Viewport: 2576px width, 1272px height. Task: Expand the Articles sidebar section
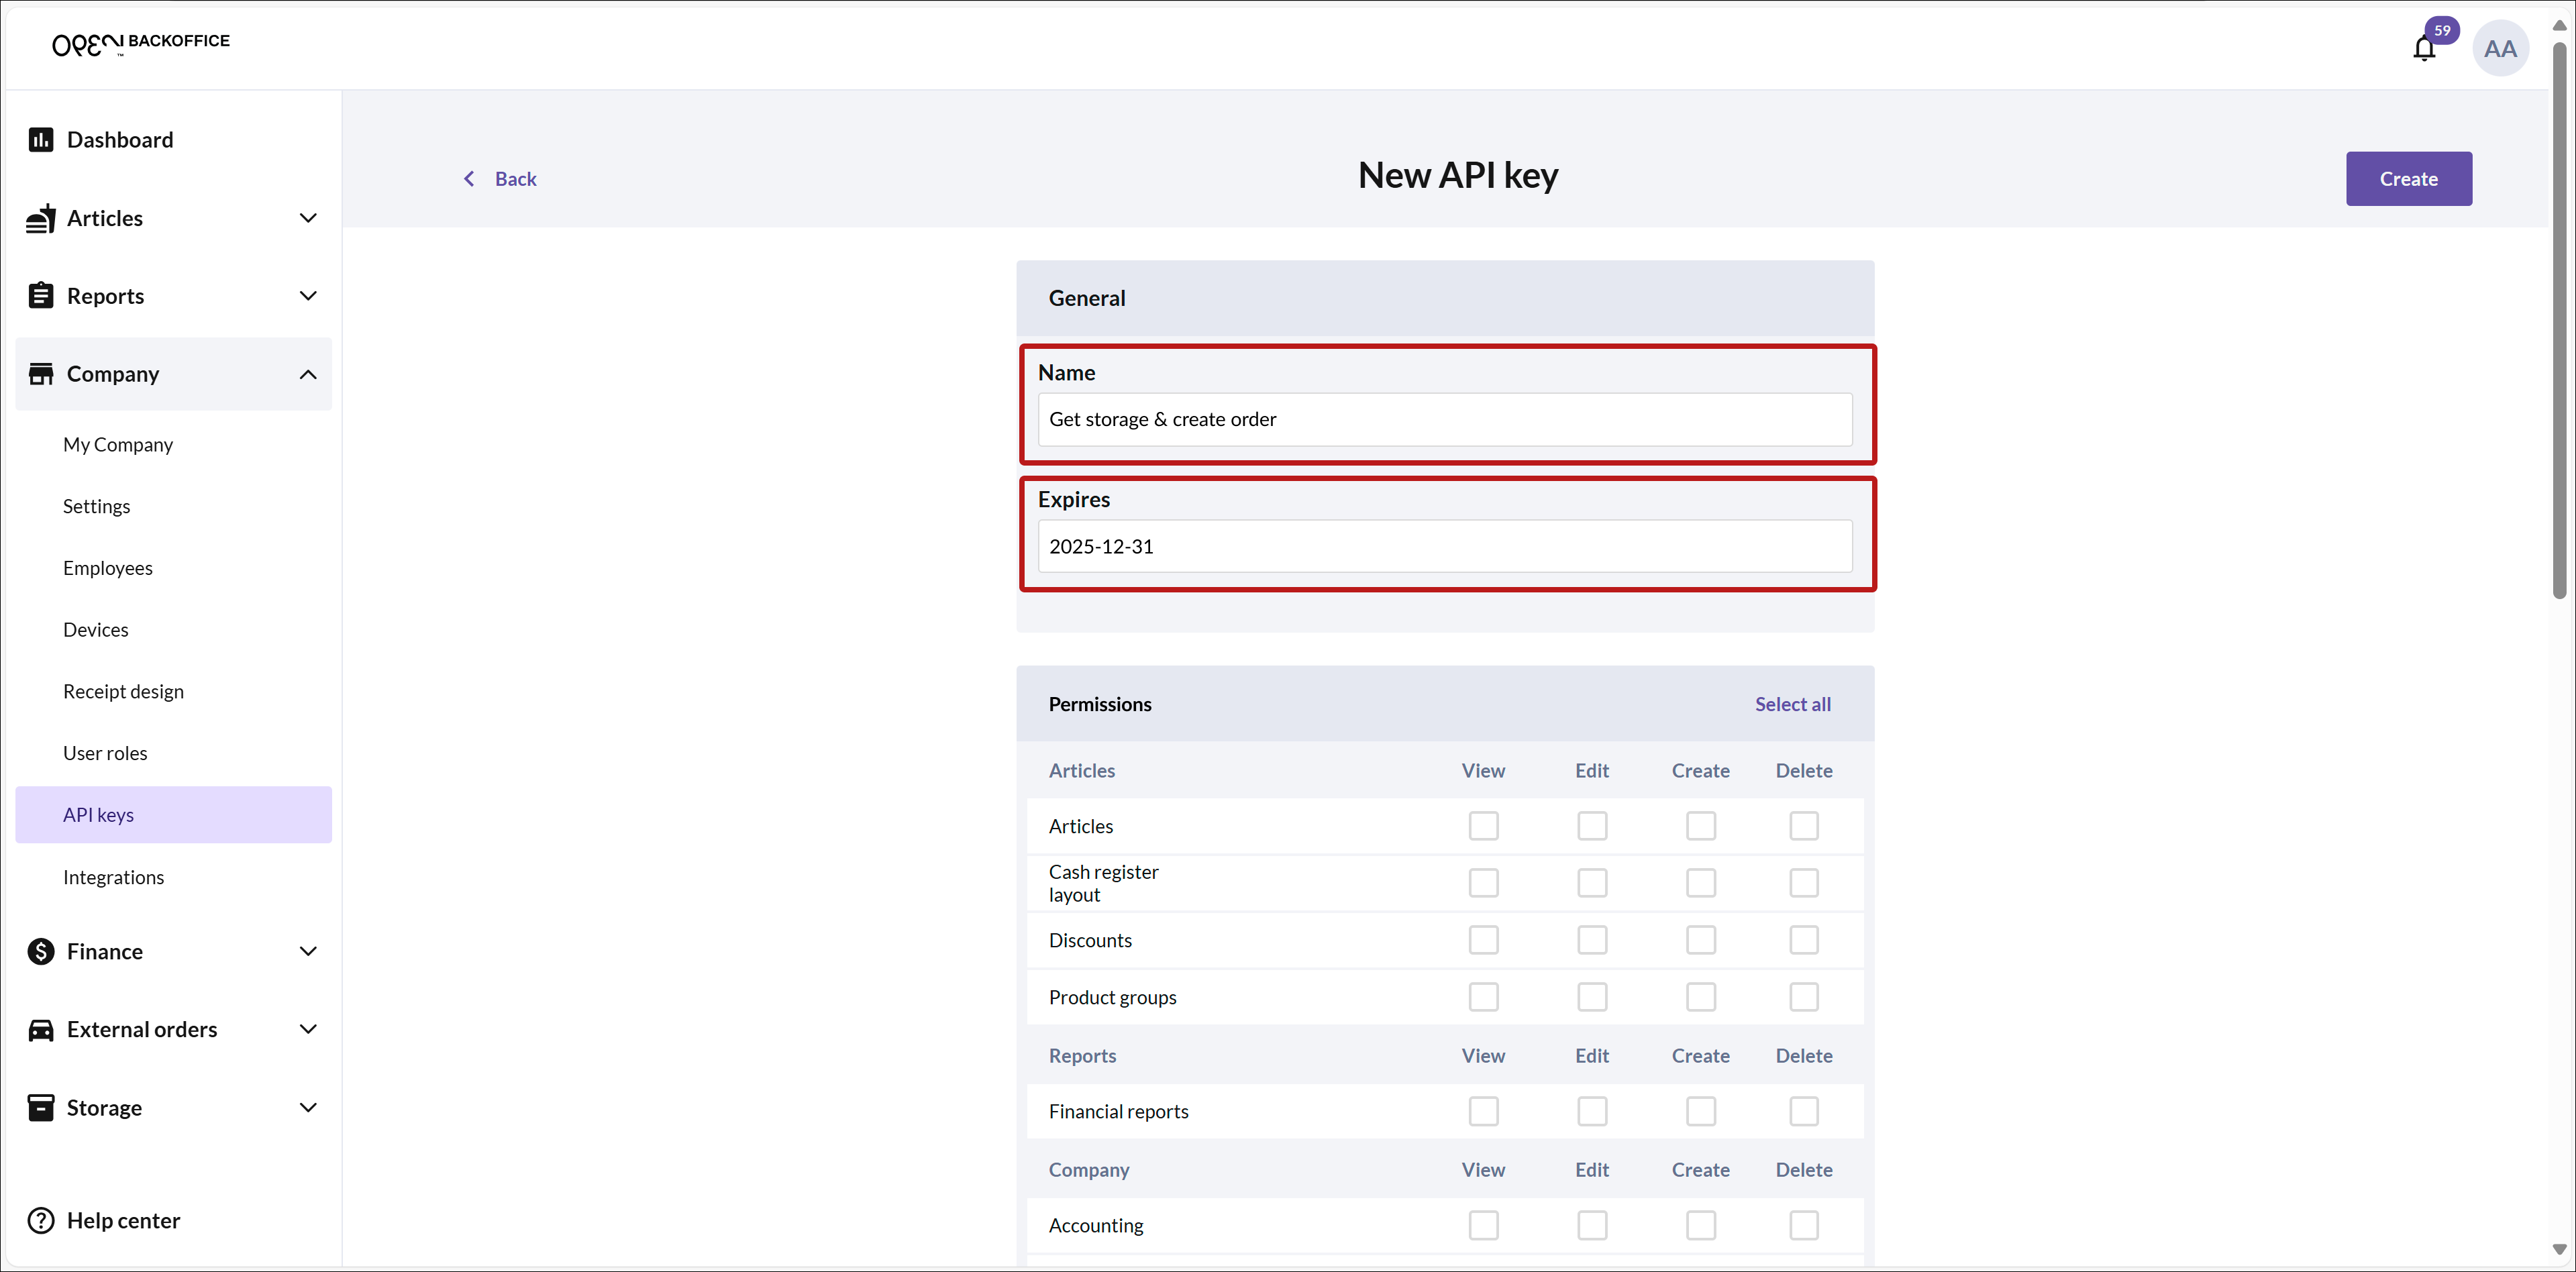click(x=308, y=218)
